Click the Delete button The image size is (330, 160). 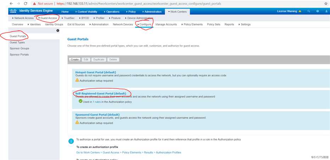pyautogui.click(x=113, y=60)
